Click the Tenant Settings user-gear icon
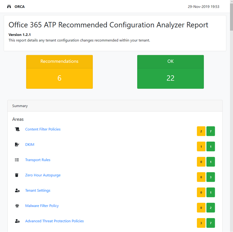This screenshot has width=233, height=232. (17, 191)
